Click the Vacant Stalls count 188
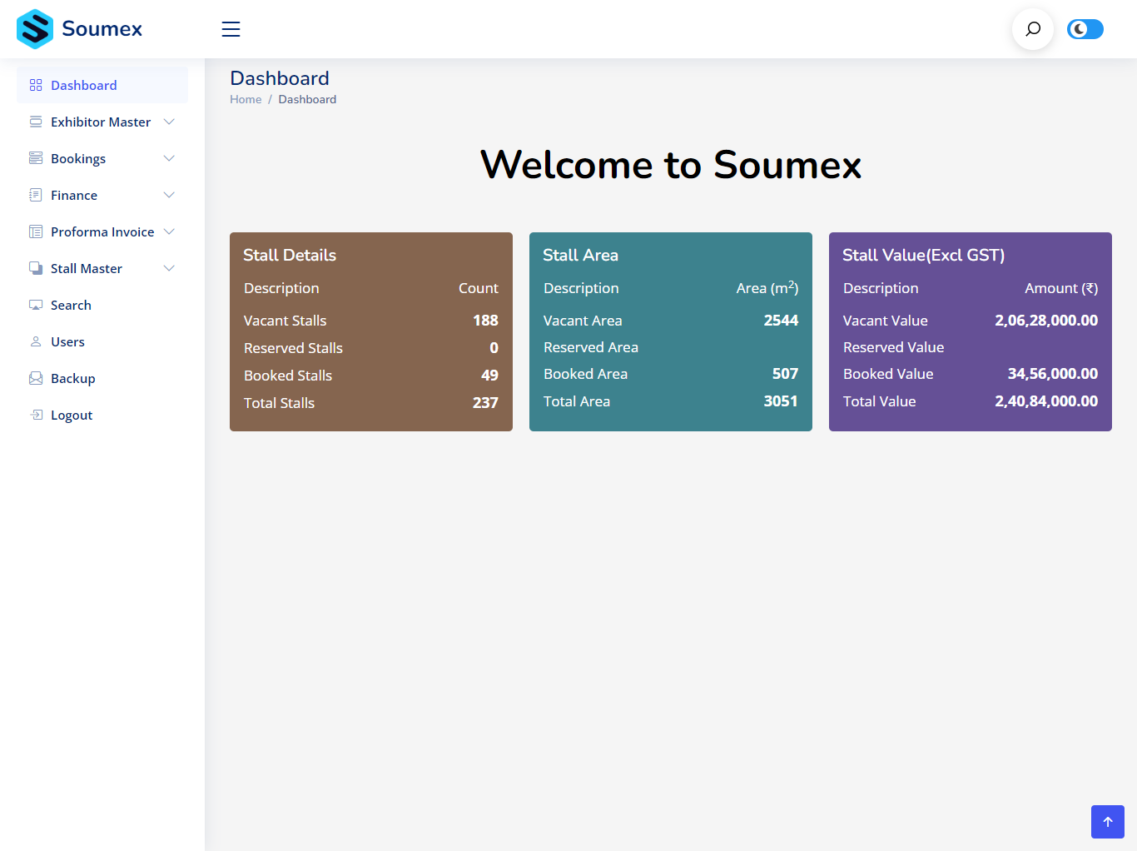The width and height of the screenshot is (1137, 851). click(485, 321)
